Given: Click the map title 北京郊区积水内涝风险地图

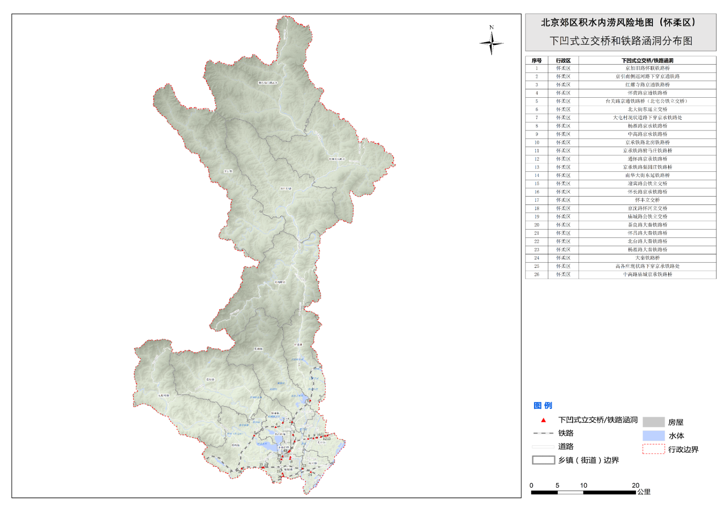Looking at the screenshot, I should point(619,23).
